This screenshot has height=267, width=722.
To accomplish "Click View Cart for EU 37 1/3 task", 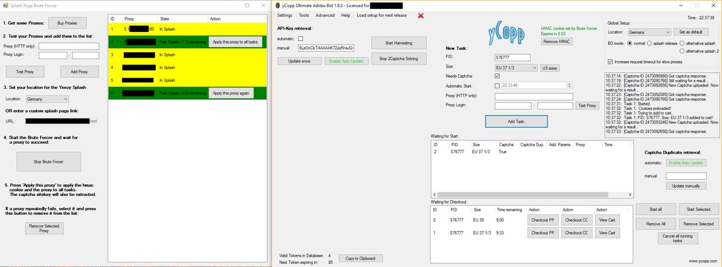I will click(x=607, y=232).
